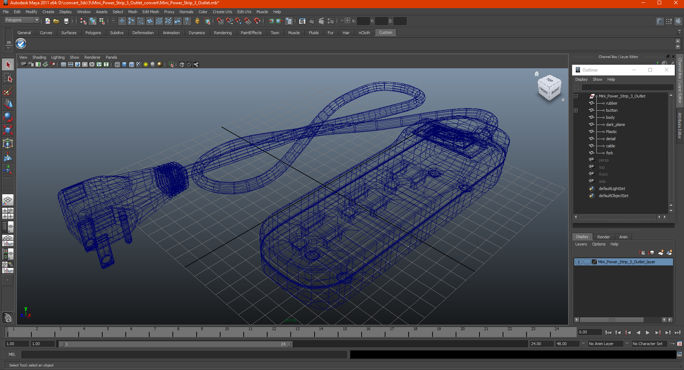Open the character set dropdown arrow
Screen dimensions: 684x370
(627, 344)
